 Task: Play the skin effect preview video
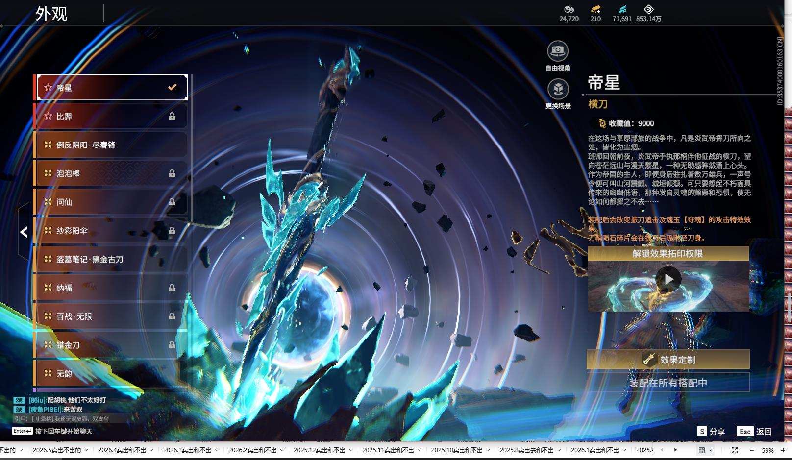(668, 279)
